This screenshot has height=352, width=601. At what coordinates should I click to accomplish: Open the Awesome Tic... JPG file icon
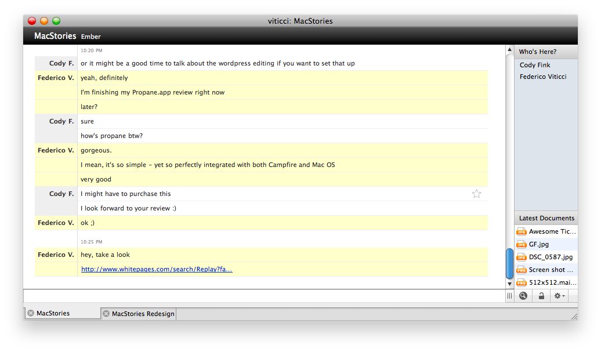coord(522,231)
